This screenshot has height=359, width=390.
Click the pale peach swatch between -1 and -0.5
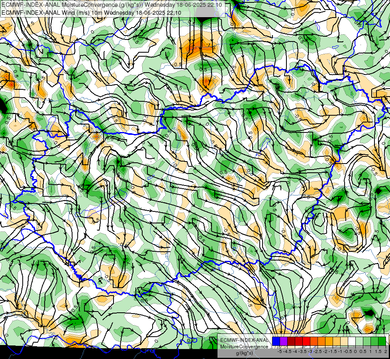click(x=344, y=341)
